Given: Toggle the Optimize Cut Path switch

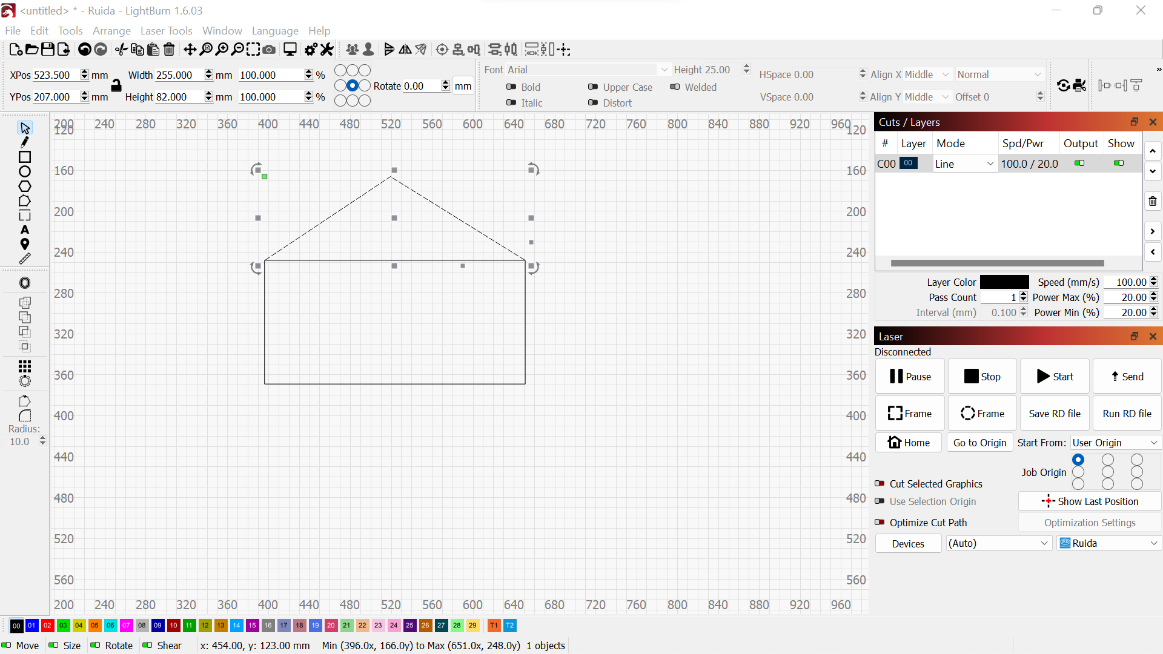Looking at the screenshot, I should (880, 523).
